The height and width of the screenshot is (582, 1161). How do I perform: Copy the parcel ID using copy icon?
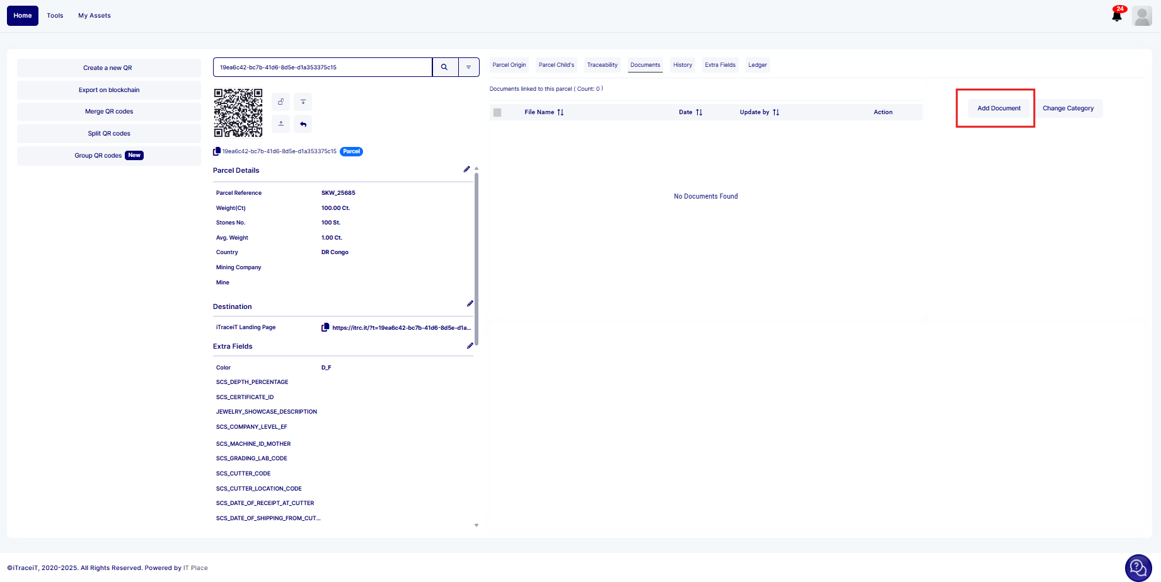(217, 151)
